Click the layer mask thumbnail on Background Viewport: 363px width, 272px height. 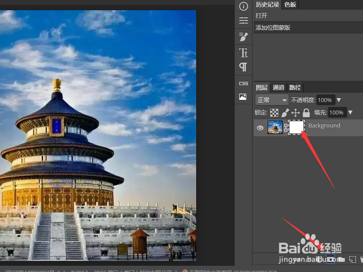tap(296, 128)
